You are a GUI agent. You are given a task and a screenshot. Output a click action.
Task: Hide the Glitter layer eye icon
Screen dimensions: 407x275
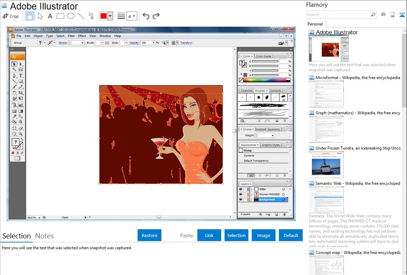tap(241, 189)
